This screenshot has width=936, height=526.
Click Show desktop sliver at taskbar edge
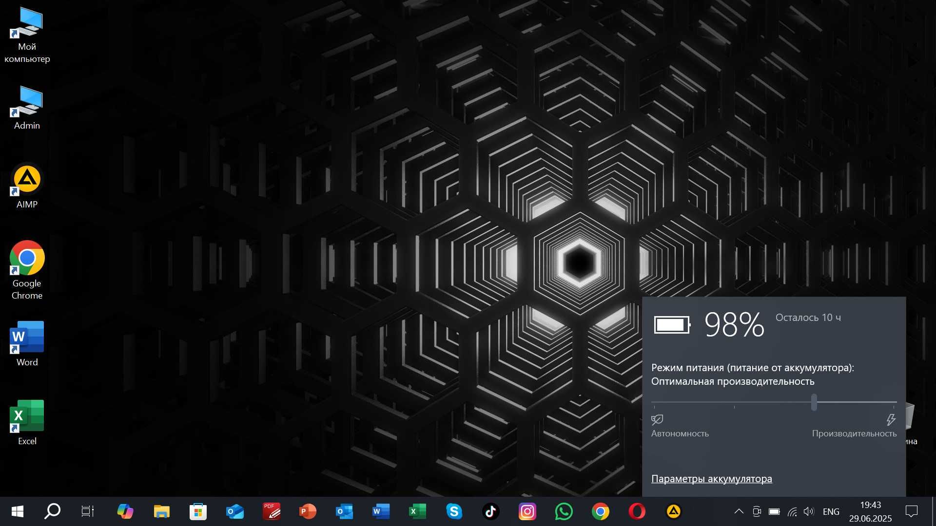(x=934, y=511)
